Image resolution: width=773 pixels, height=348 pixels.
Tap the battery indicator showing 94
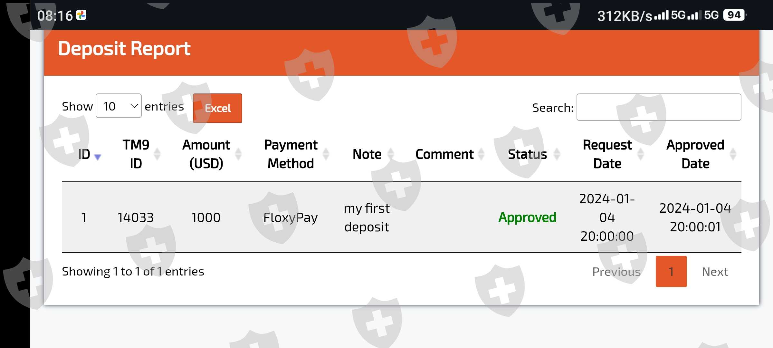734,15
